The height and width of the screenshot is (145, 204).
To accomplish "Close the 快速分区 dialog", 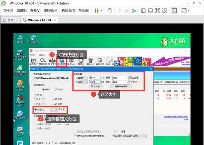I will 151,69.
